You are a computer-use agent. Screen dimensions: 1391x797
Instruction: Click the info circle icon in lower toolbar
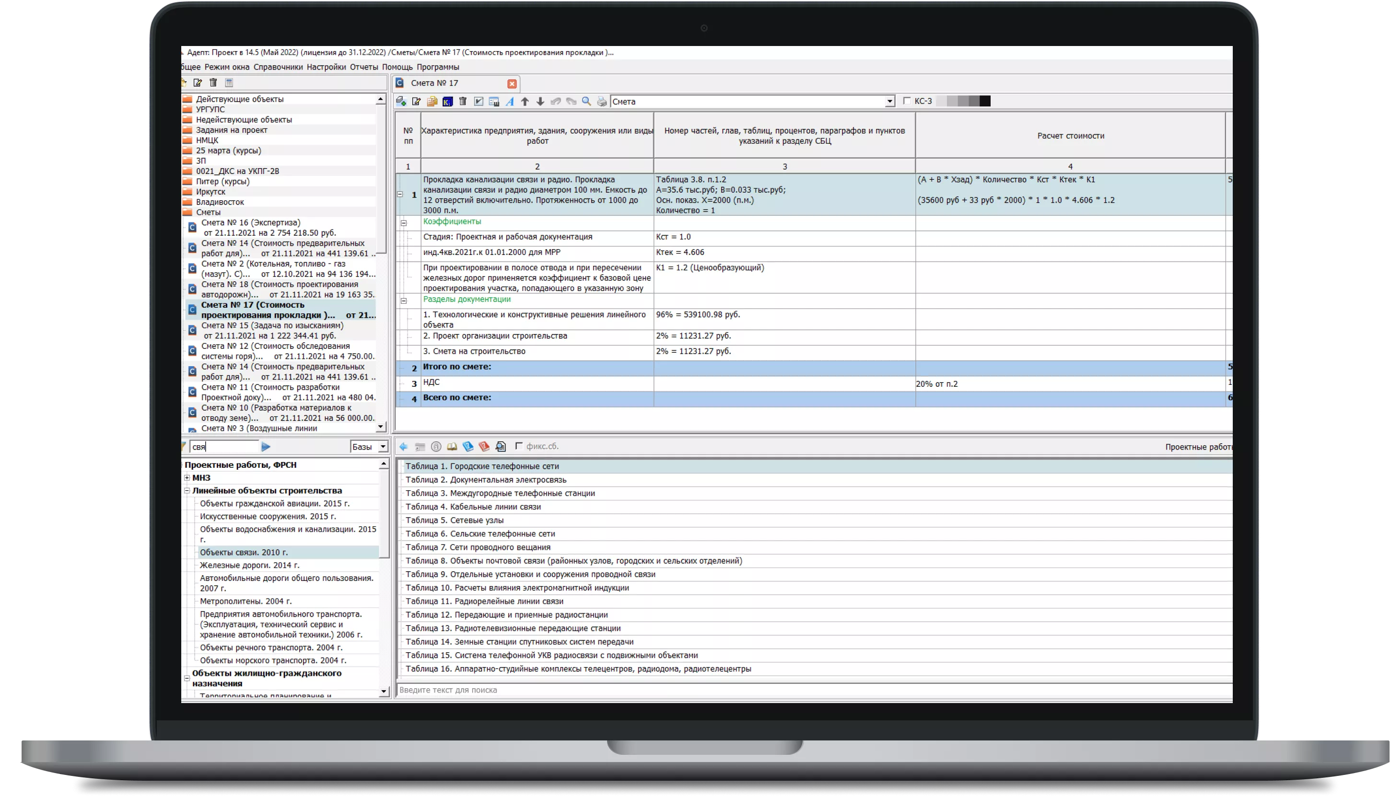436,447
